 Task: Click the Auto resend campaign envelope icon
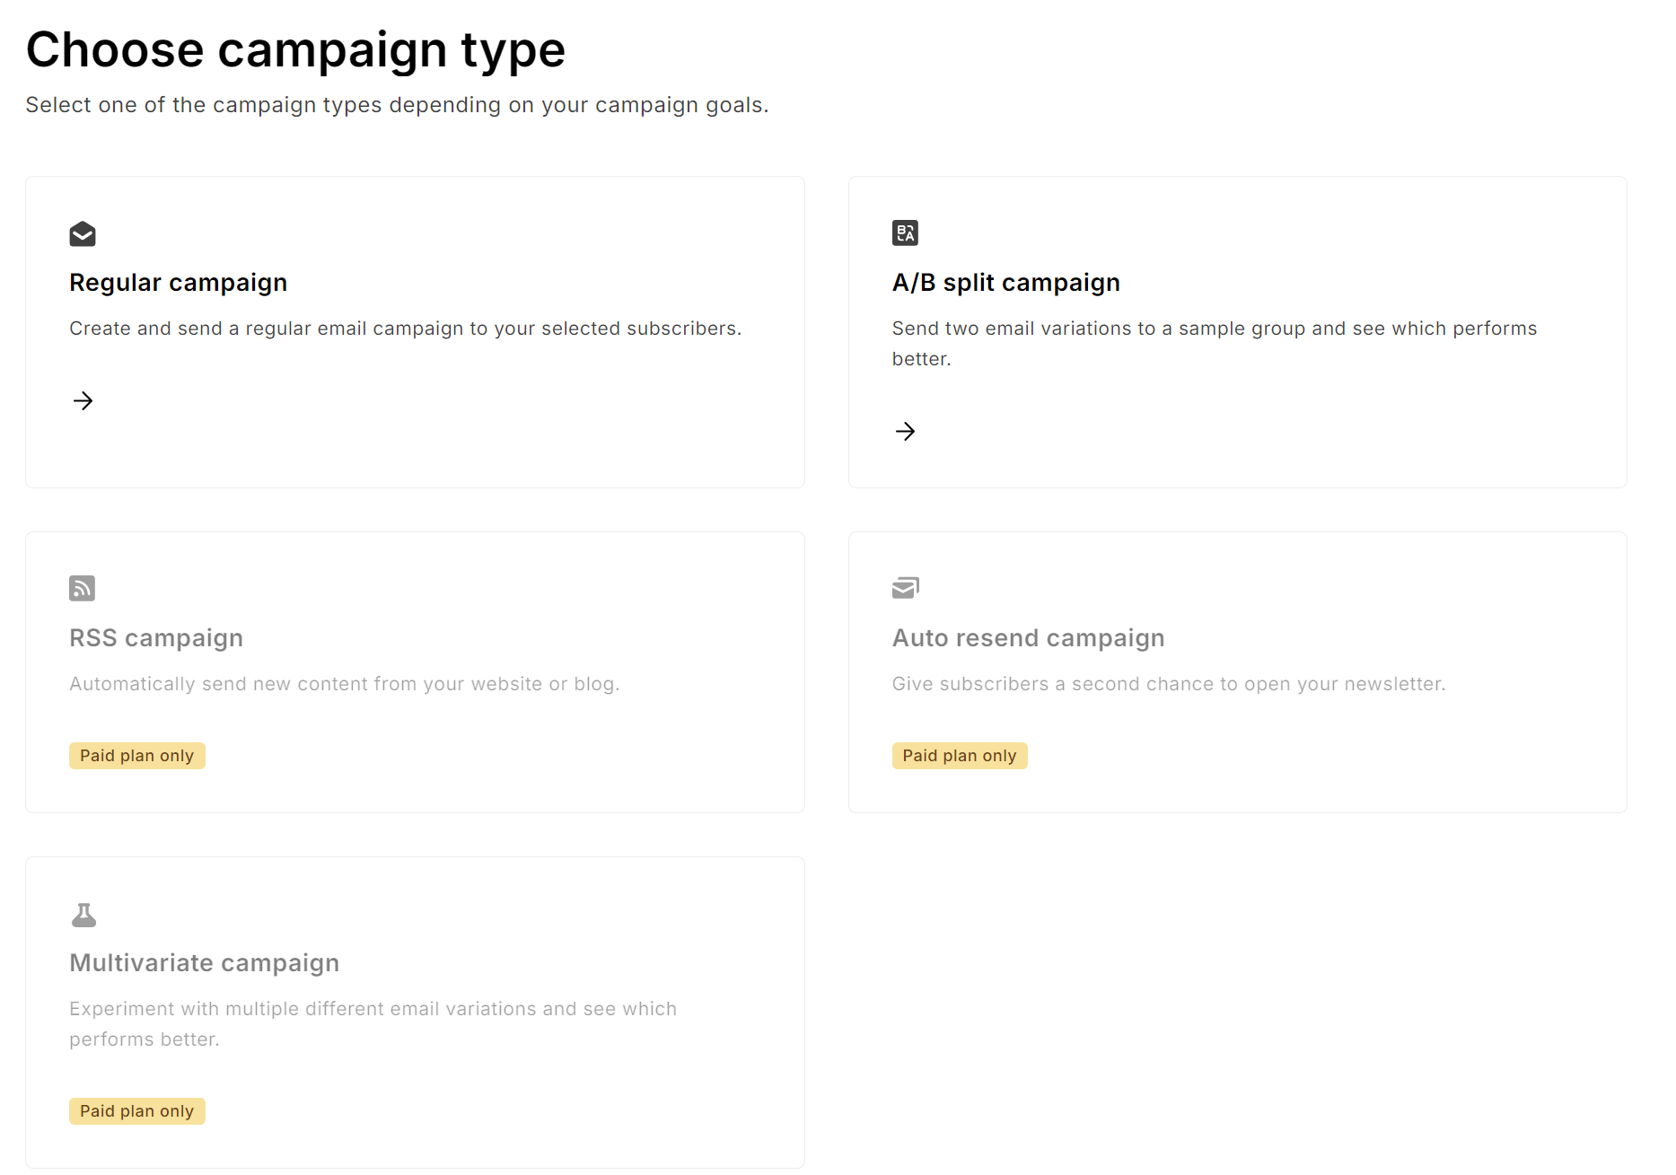pyautogui.click(x=906, y=588)
